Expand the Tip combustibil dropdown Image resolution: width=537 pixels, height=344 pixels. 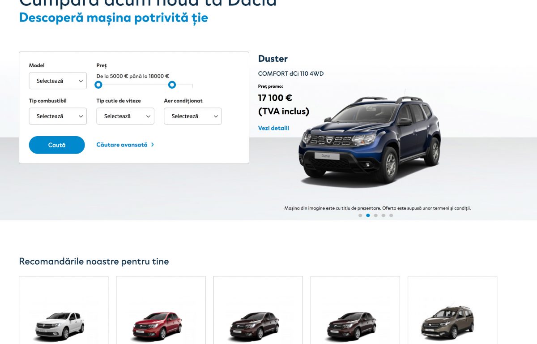coord(58,116)
